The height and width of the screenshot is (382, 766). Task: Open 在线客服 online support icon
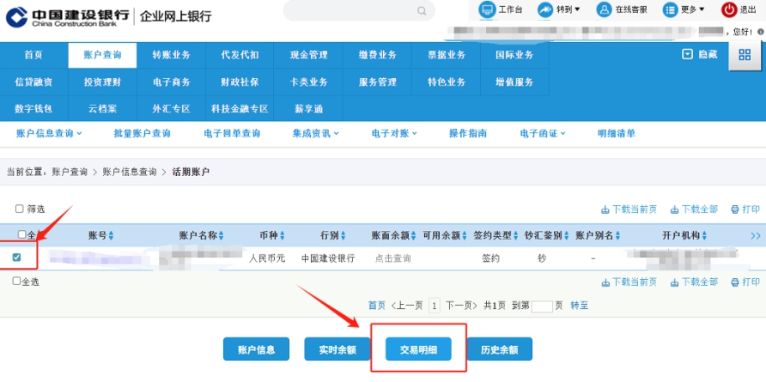pos(605,9)
